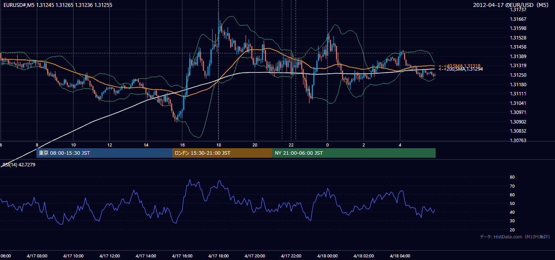Click the RSI level label 70
Screen dimensions: 555x260
pyautogui.click(x=512, y=186)
